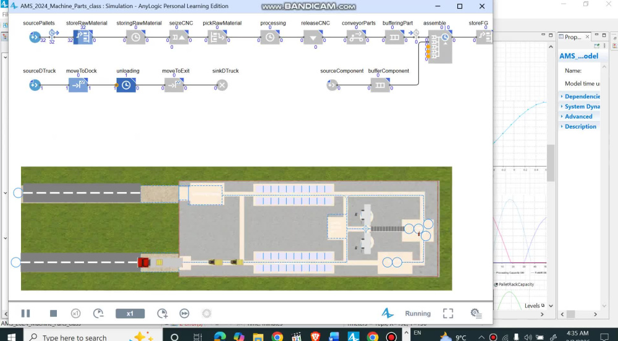Click the red delivery truck in animation

click(x=144, y=263)
